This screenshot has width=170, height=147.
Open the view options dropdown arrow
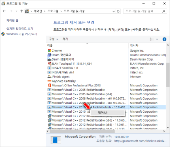[x=157, y=39]
